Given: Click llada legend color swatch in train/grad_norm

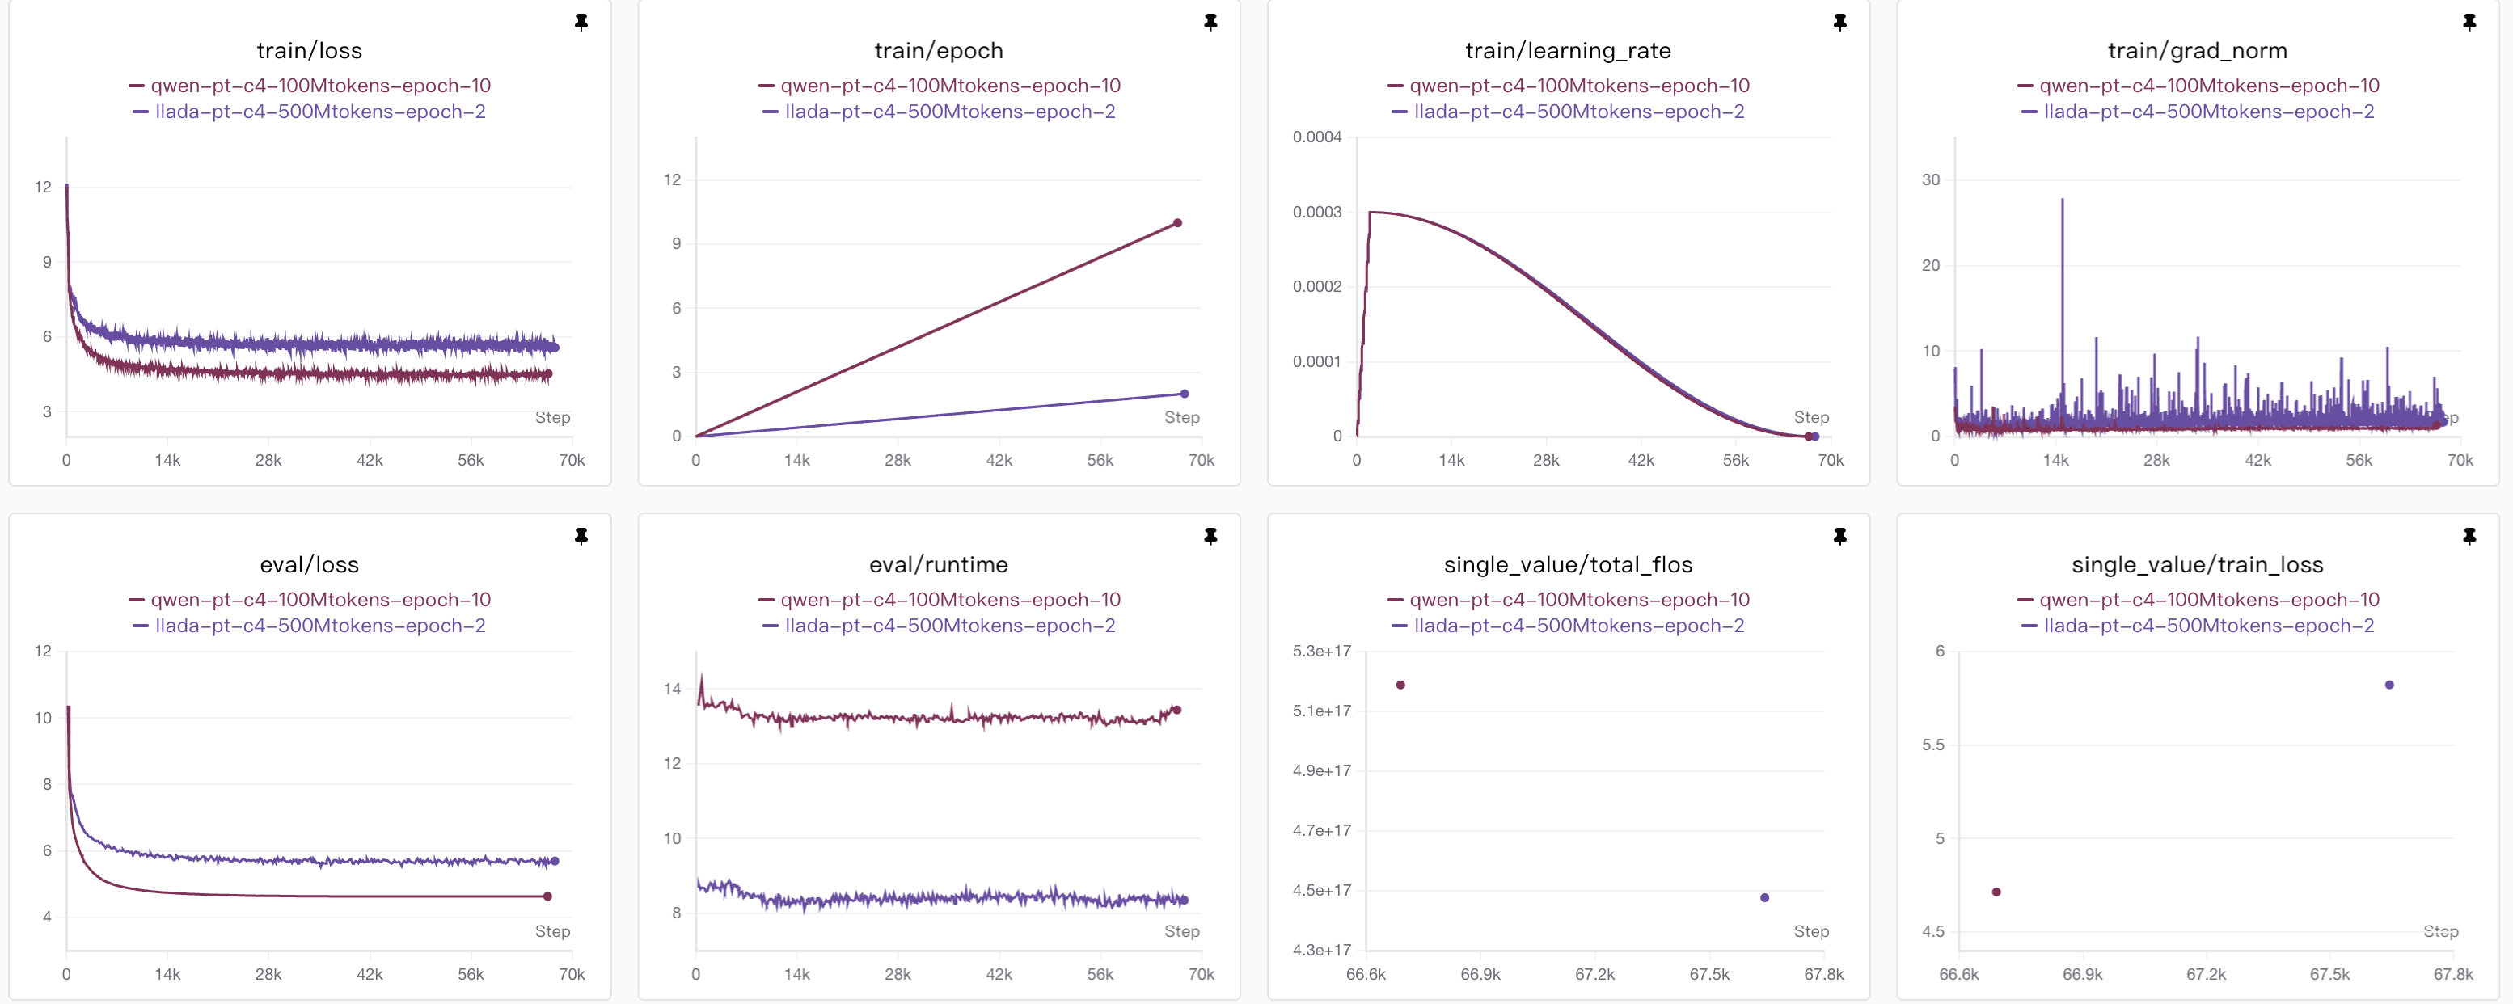Looking at the screenshot, I should coord(2029,112).
